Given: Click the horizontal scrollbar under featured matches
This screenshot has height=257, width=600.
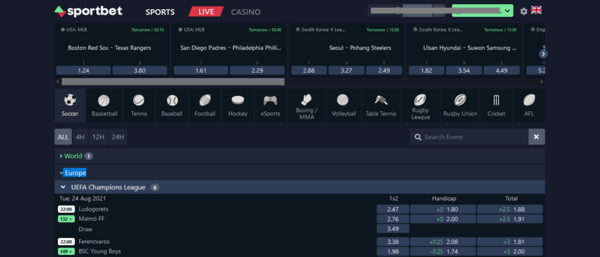Looking at the screenshot, I should pyautogui.click(x=173, y=81).
